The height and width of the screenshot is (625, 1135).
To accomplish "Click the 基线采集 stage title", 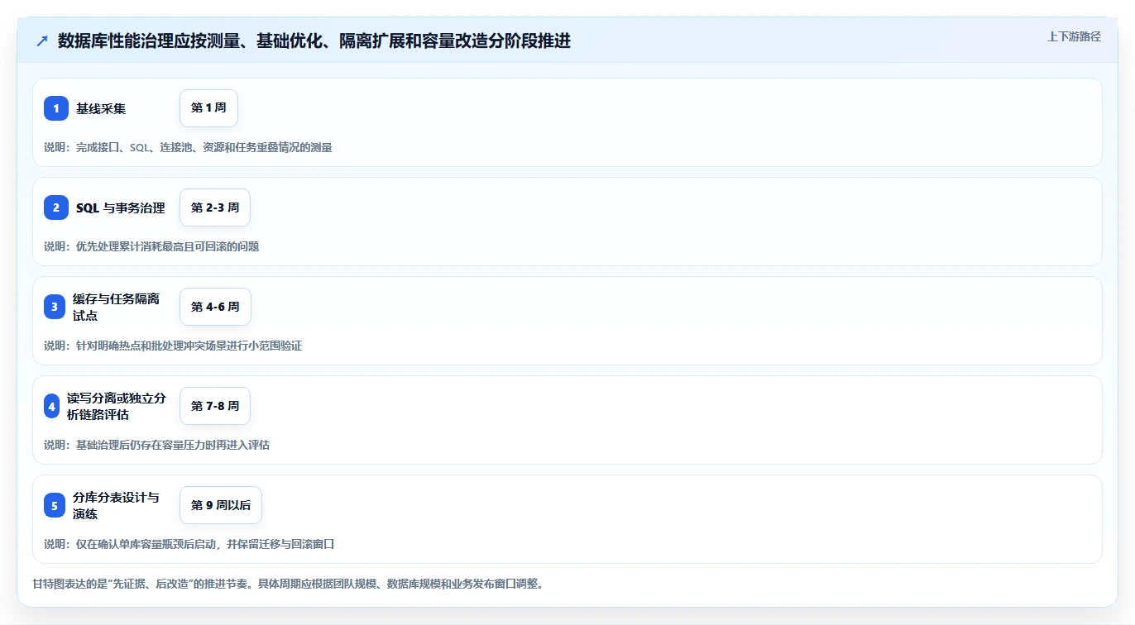I will click(x=101, y=108).
